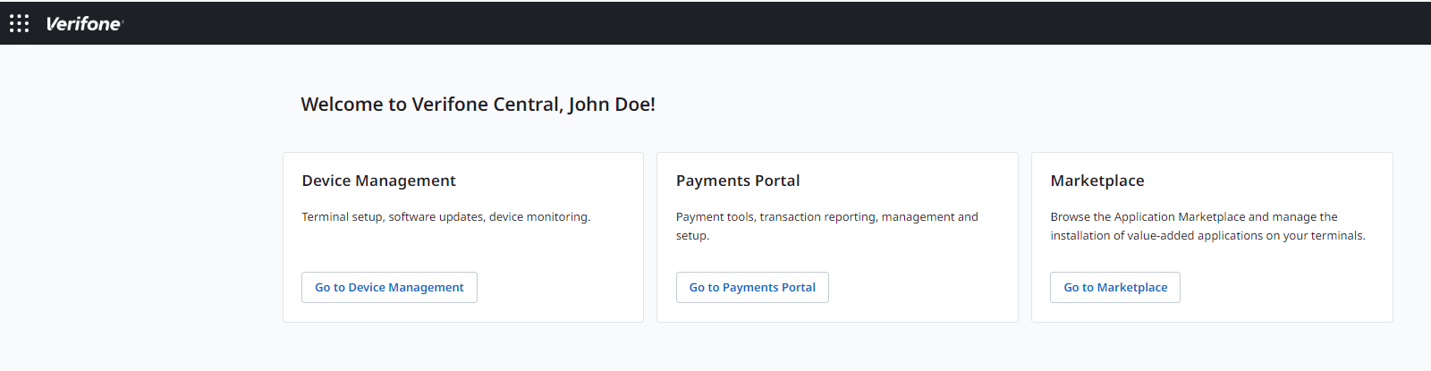Open the Go to Payments Portal button
Image resolution: width=1431 pixels, height=371 pixels.
coord(752,287)
